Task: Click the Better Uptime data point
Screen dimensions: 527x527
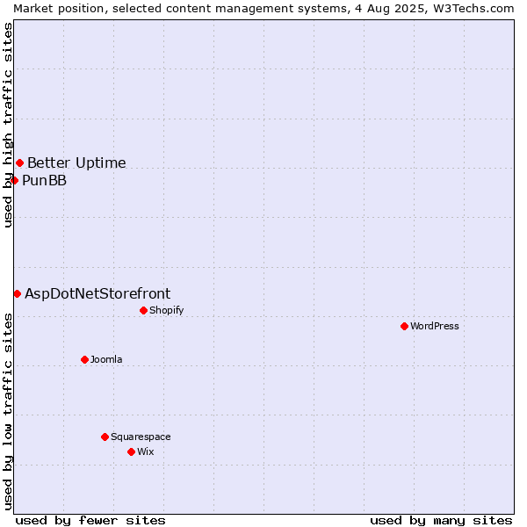Action: [20, 163]
